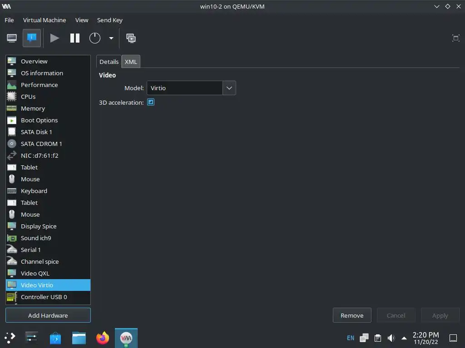Select Overview in hardware list
The image size is (465, 348).
pos(48,61)
